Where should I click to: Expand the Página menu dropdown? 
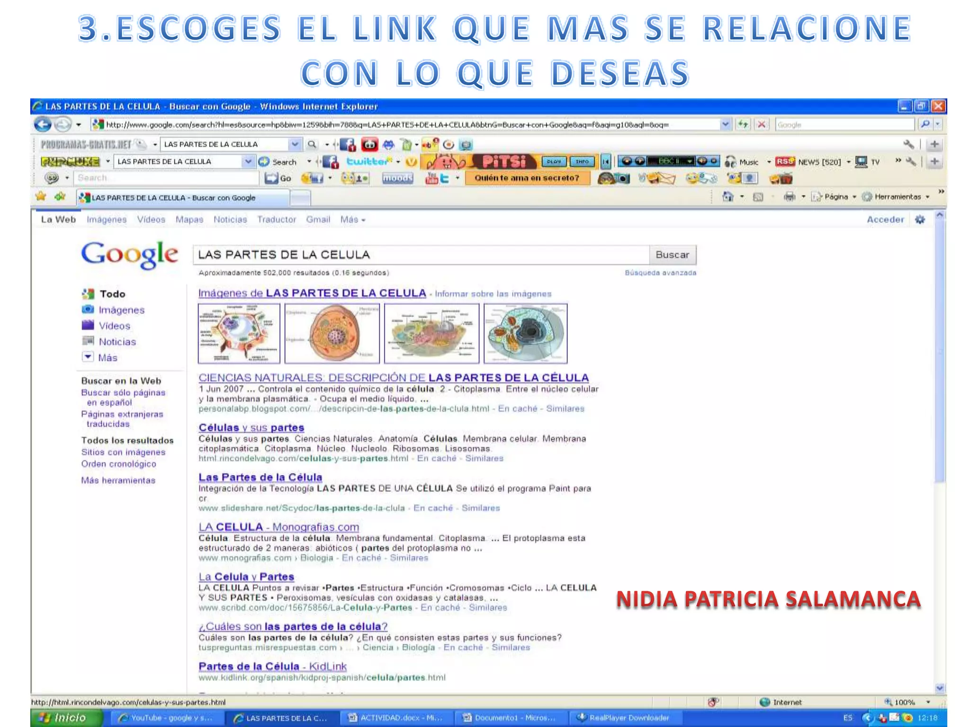pos(854,197)
